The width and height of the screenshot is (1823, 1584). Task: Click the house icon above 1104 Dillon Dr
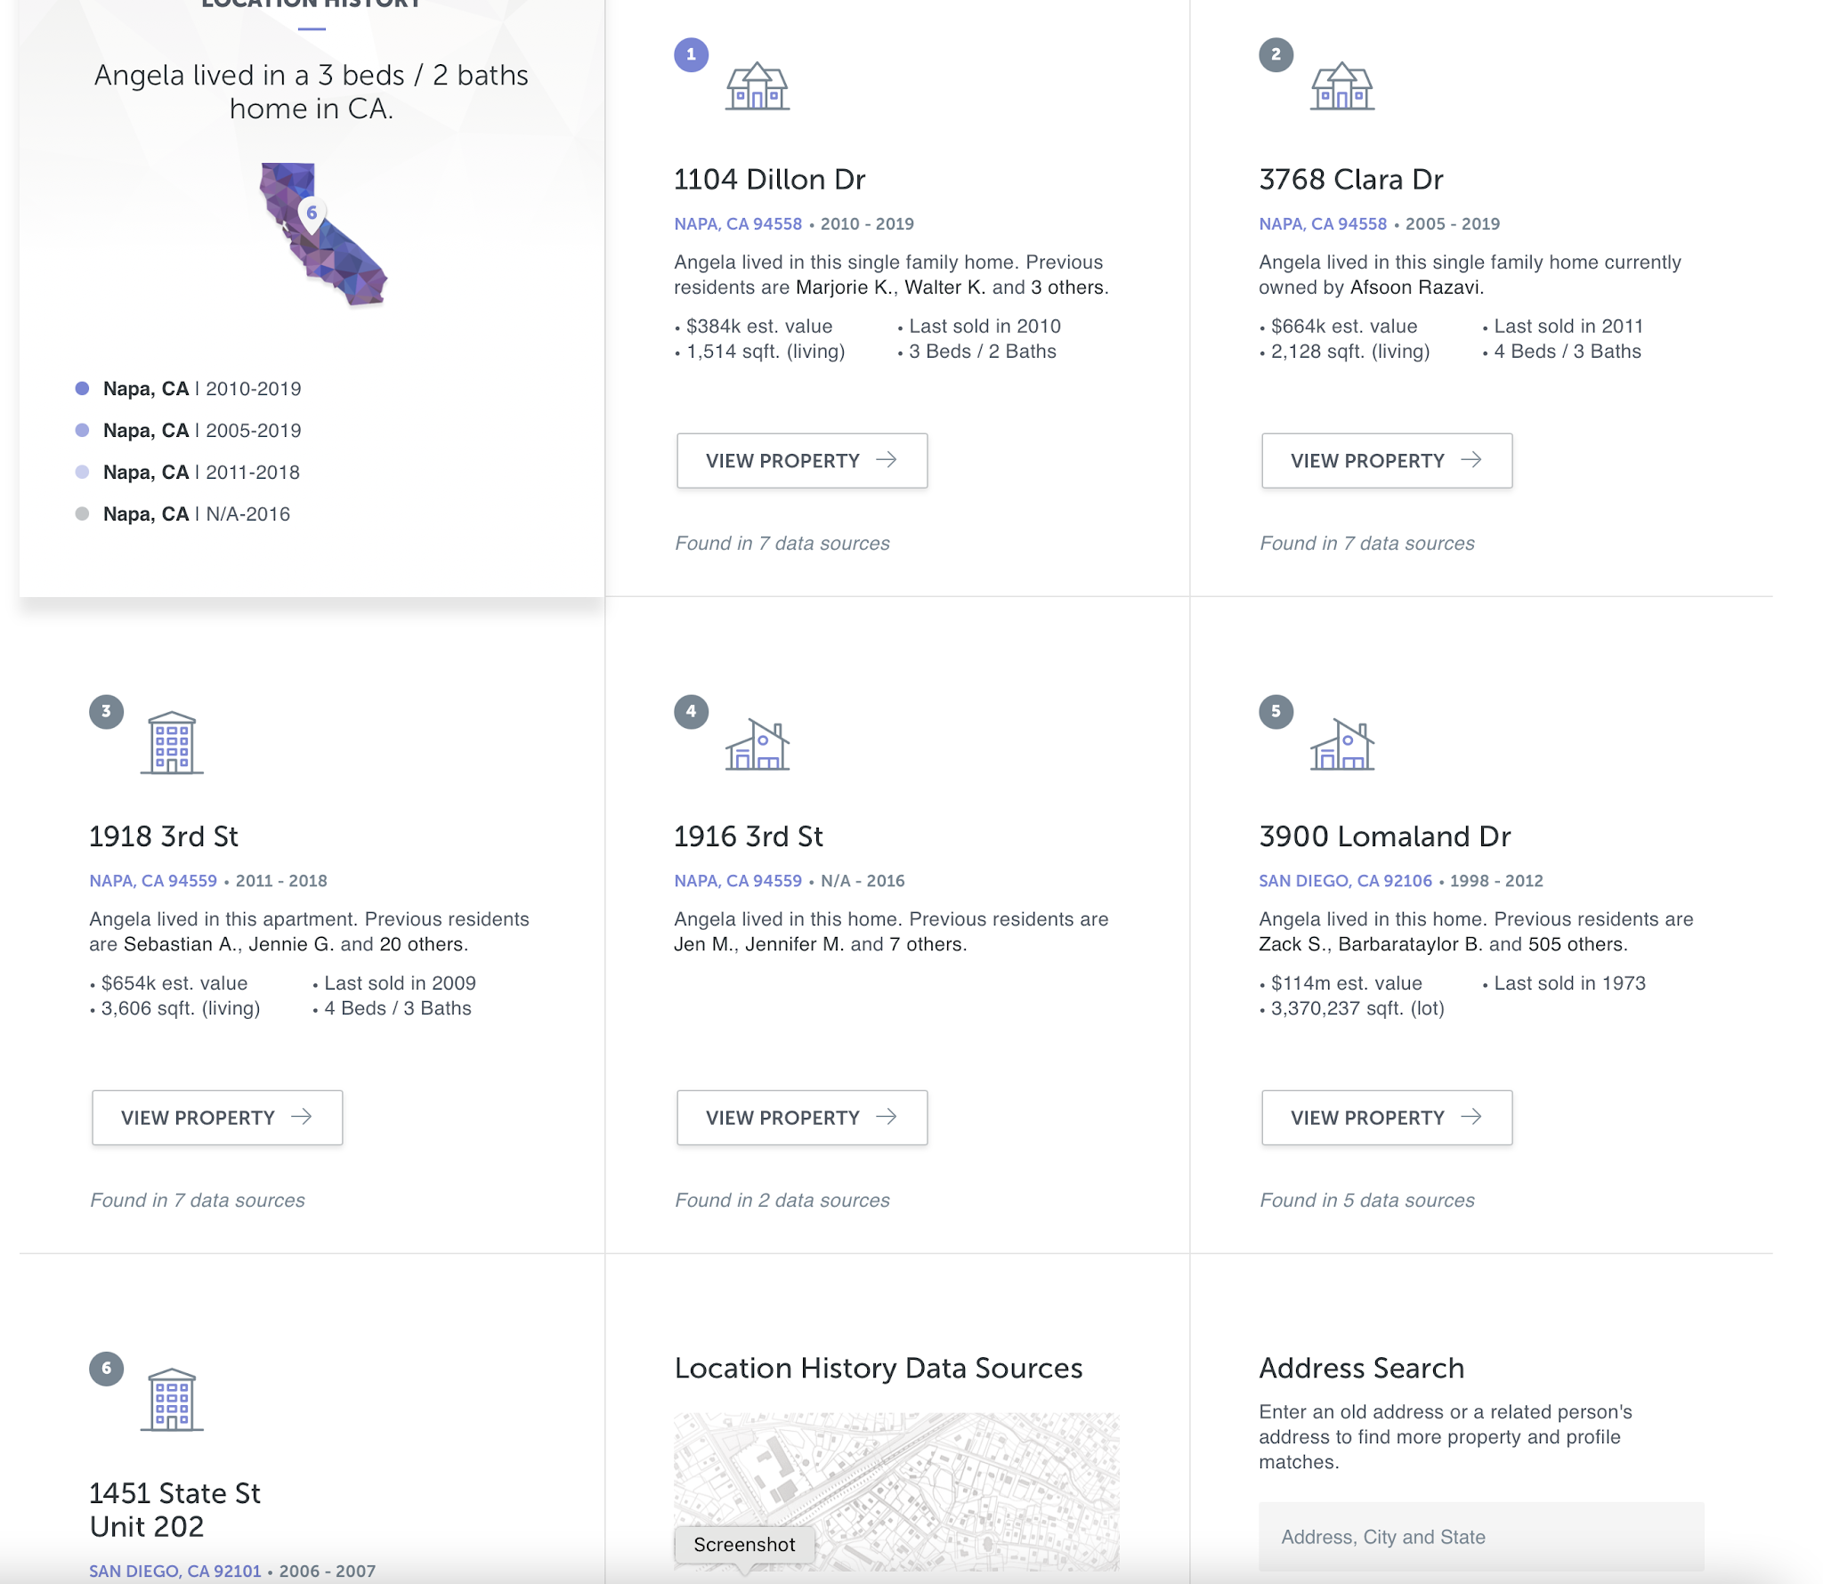pos(757,86)
